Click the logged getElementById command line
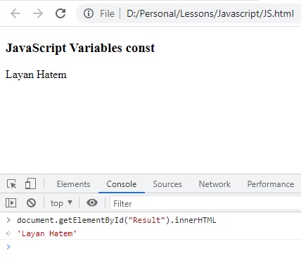The height and width of the screenshot is (277, 301). point(117,220)
